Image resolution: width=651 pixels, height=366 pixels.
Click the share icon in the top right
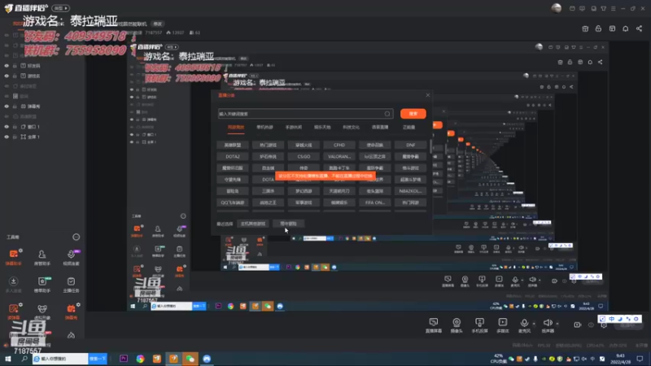coord(639,28)
